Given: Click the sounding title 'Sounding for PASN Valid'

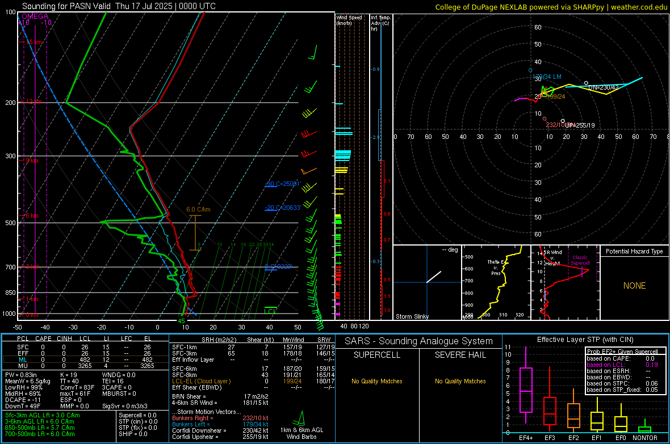Looking at the screenshot, I should click(x=68, y=6).
